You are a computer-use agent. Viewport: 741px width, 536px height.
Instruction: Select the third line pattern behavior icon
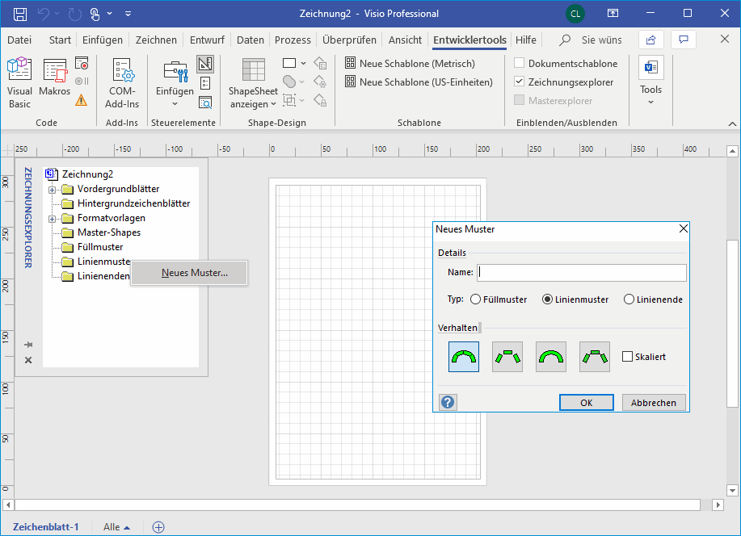click(551, 357)
